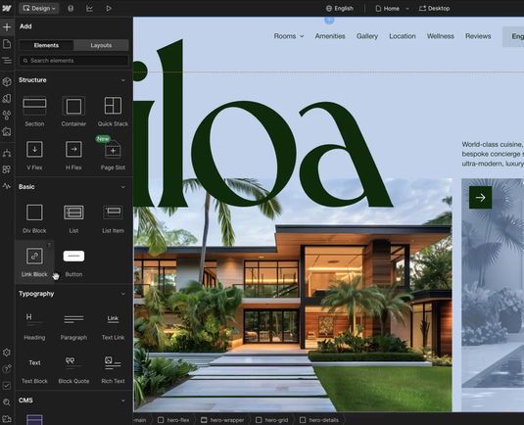Click the Amenities nav link
The height and width of the screenshot is (425, 524).
click(x=330, y=36)
